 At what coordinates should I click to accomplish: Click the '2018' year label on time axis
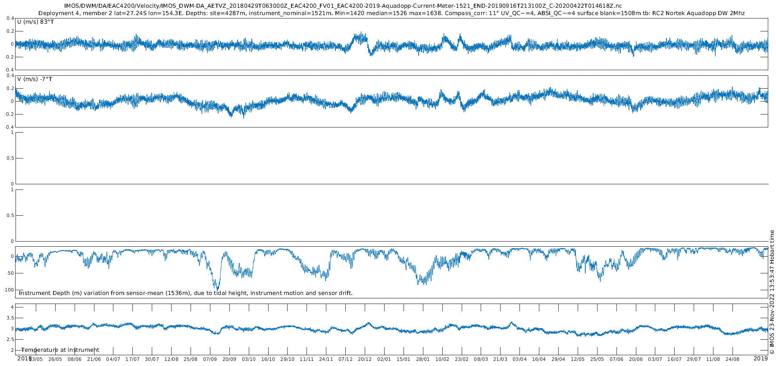point(24,358)
